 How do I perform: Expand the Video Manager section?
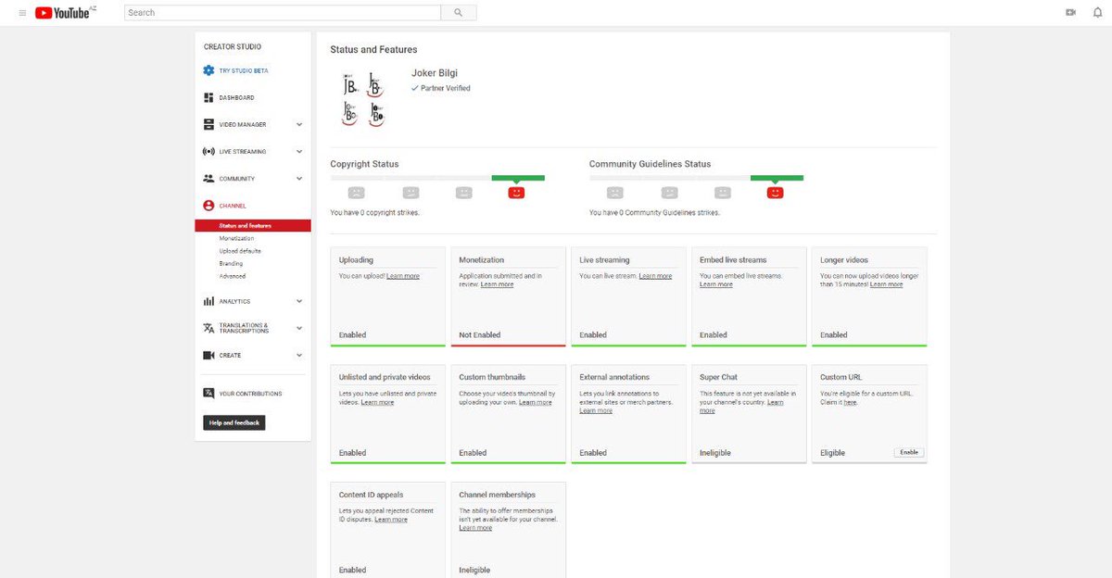click(299, 124)
